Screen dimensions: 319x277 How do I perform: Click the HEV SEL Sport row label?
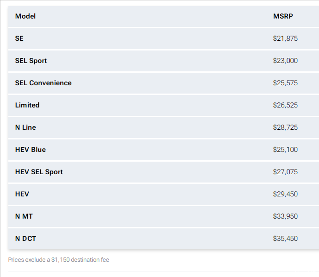click(x=39, y=172)
